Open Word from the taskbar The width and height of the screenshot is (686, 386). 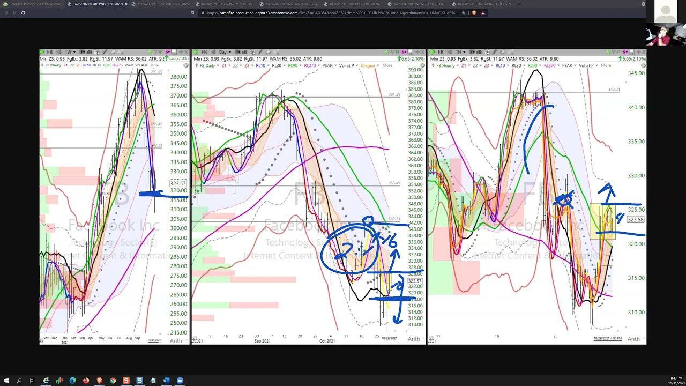[166, 381]
